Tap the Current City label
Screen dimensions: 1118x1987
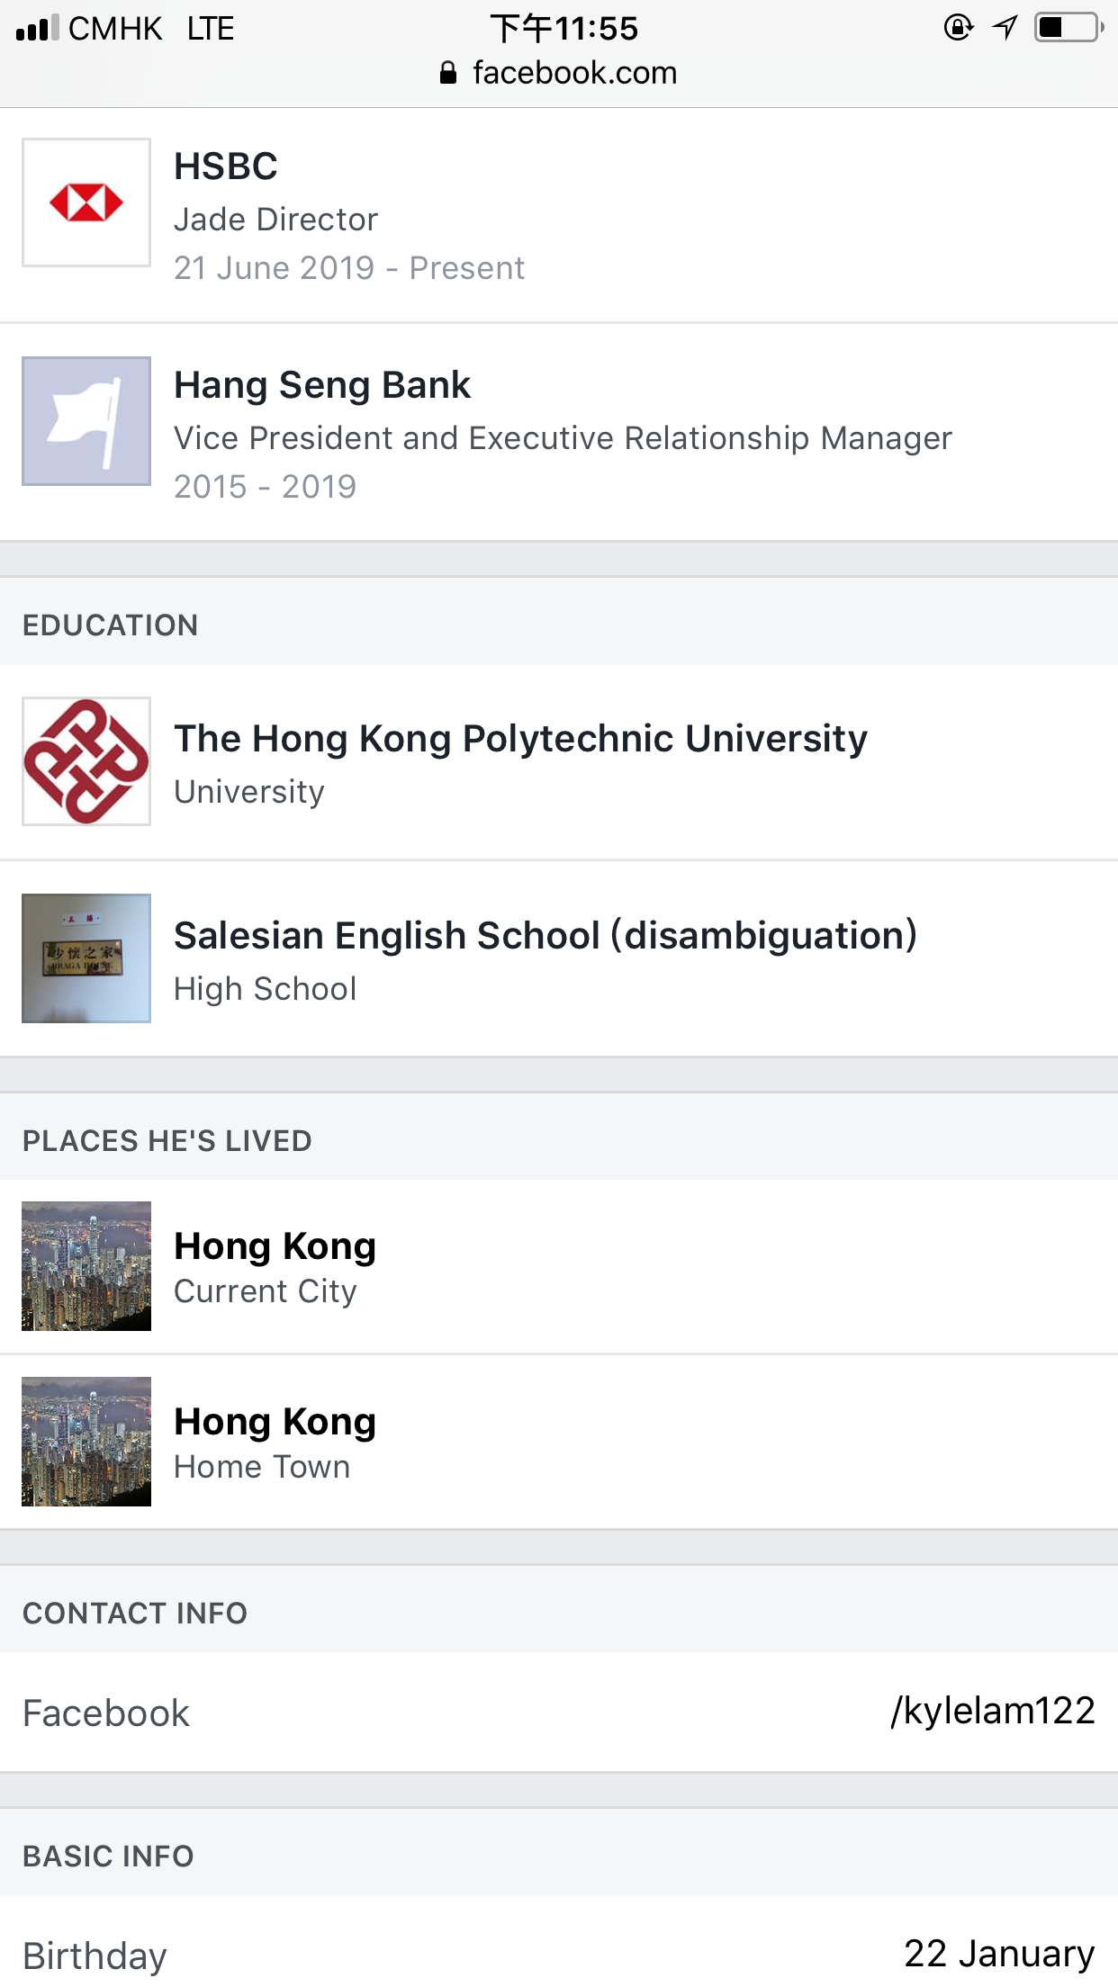point(266,1291)
